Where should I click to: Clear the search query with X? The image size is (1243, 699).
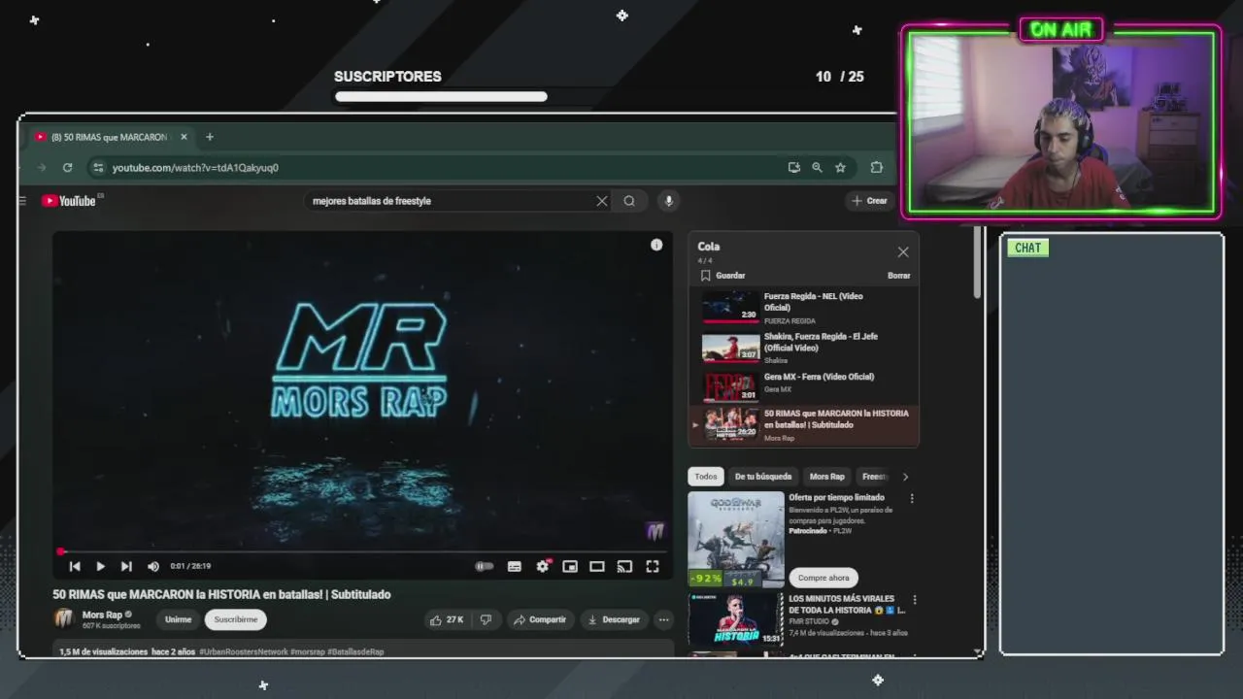pos(602,201)
